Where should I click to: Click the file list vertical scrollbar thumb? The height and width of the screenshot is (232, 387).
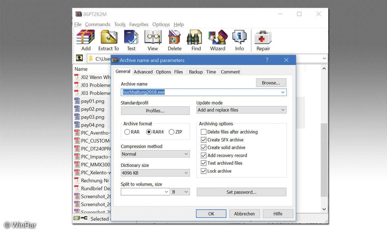point(324,160)
